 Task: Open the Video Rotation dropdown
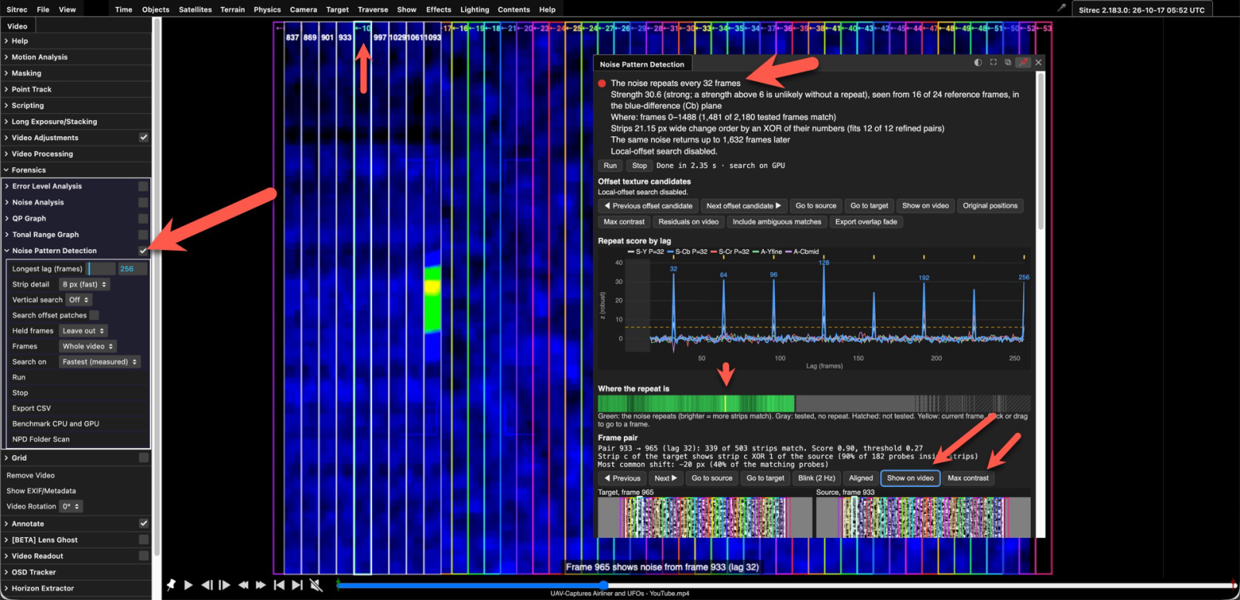(71, 506)
